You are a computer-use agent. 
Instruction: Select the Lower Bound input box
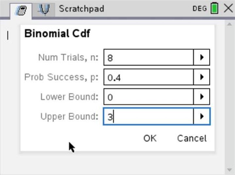tap(149, 97)
